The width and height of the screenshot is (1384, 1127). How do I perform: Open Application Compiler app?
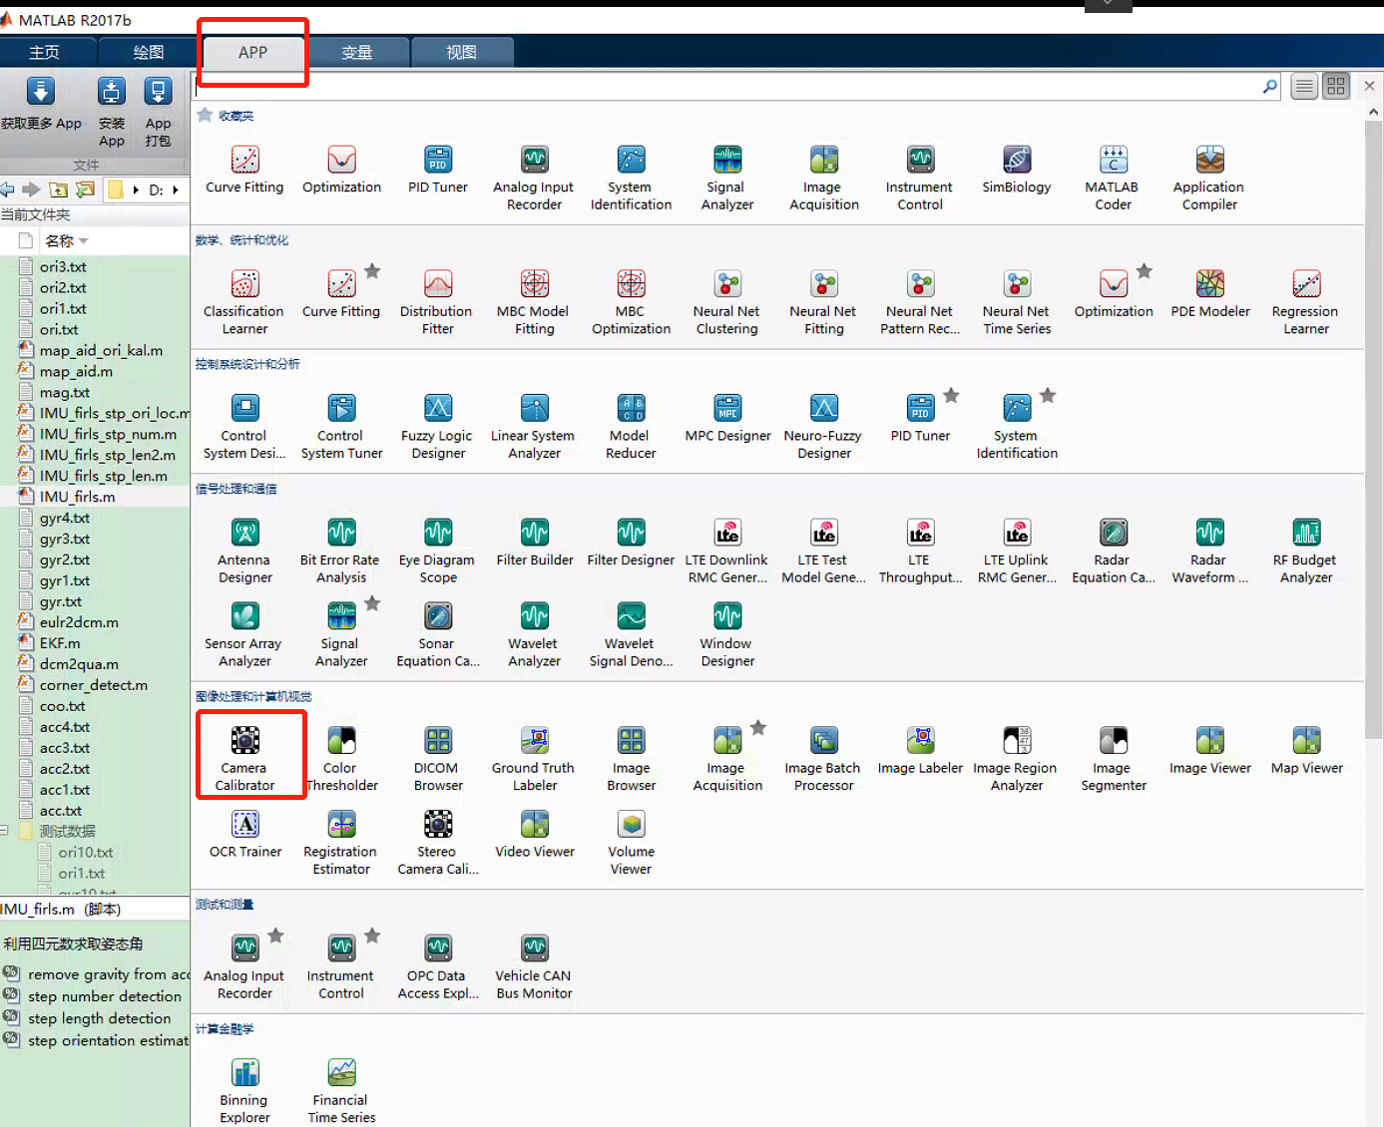[1209, 178]
